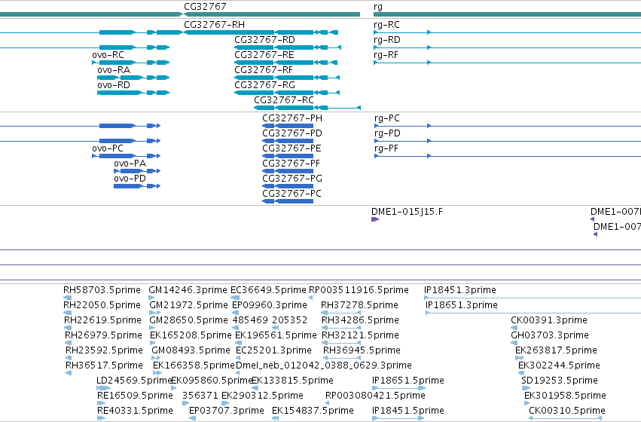Click EST label GM08493.5prime
641x422 pixels.
(x=191, y=350)
